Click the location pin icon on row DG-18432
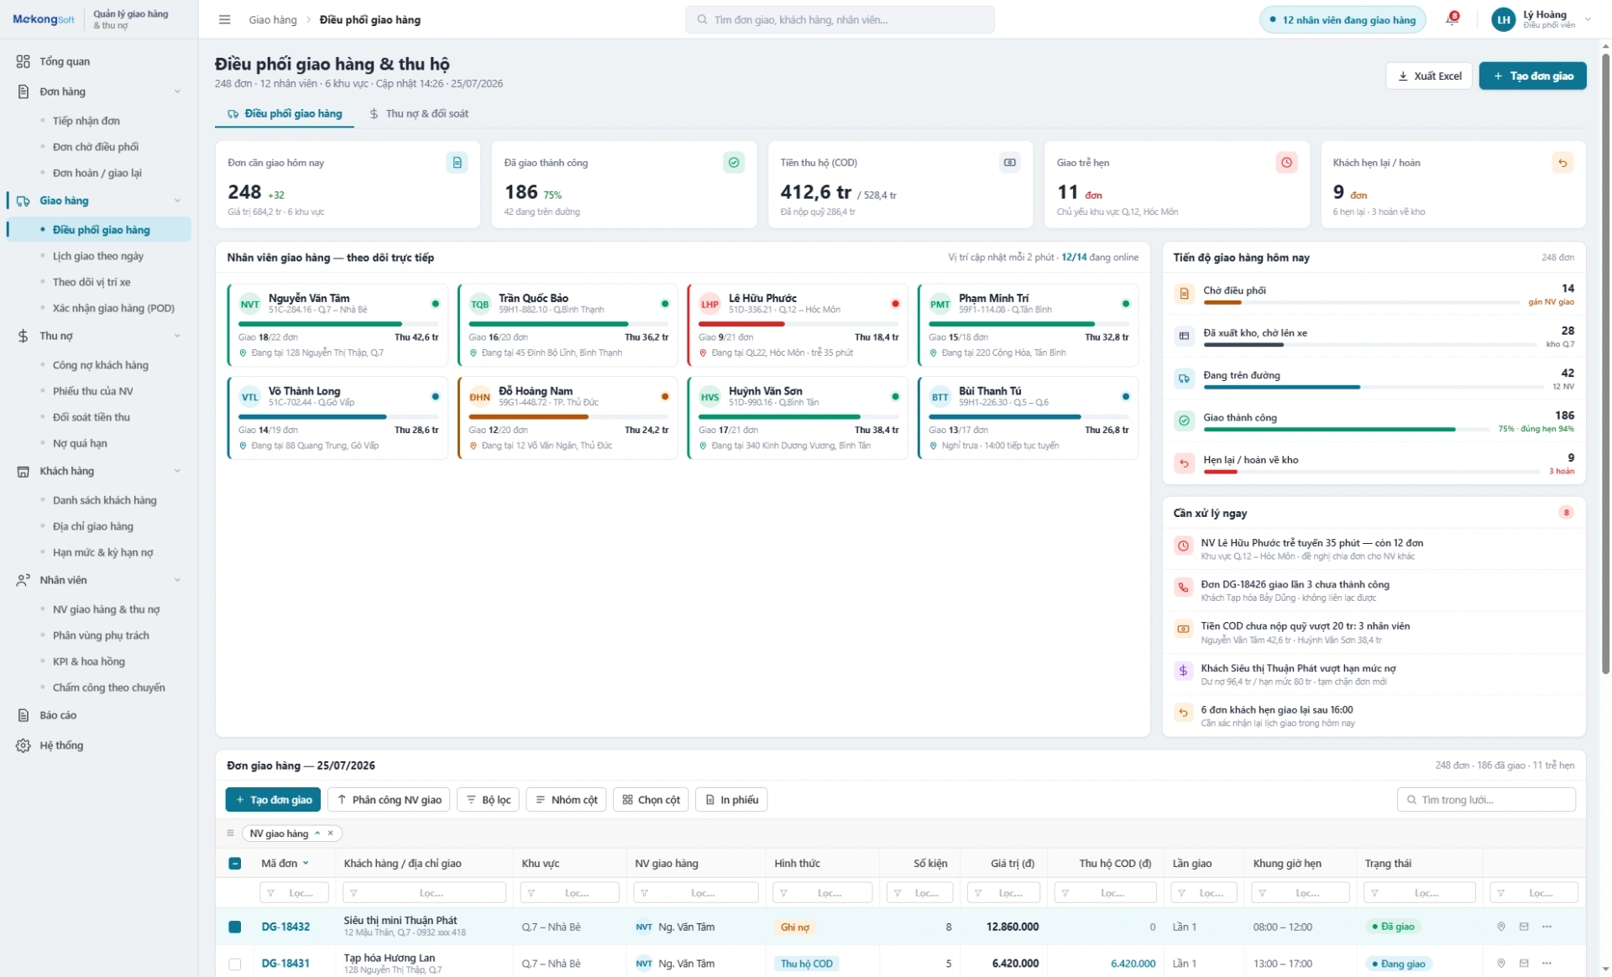1612x977 pixels. tap(1501, 927)
